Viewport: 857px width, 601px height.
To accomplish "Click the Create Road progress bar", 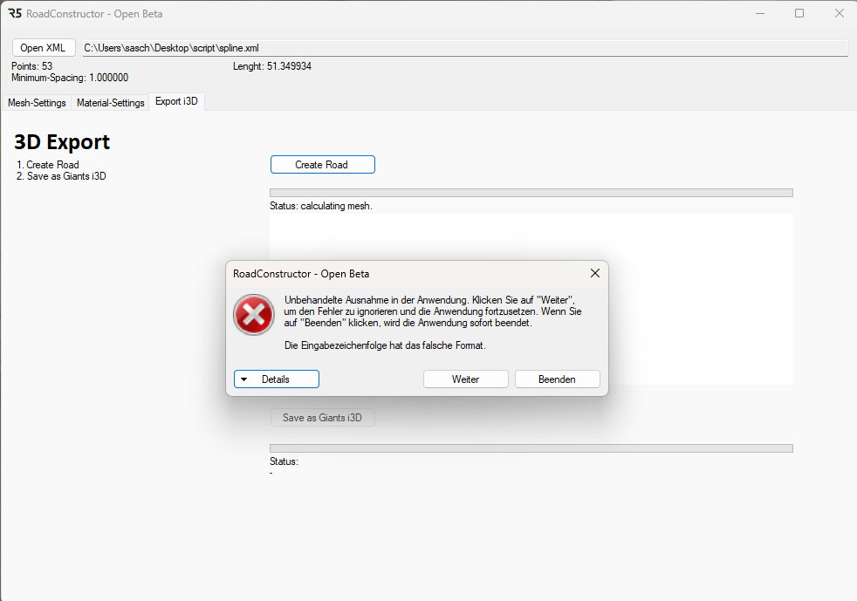I will coord(531,193).
